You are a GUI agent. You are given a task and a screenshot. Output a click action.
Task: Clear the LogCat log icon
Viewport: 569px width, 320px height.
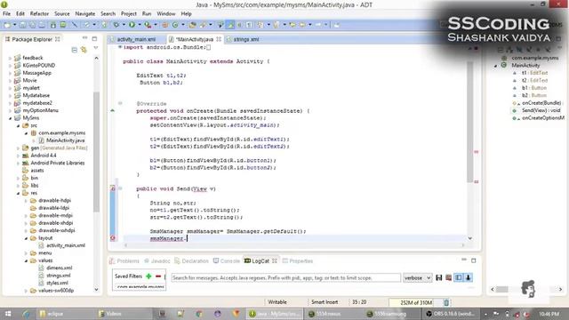[448, 277]
